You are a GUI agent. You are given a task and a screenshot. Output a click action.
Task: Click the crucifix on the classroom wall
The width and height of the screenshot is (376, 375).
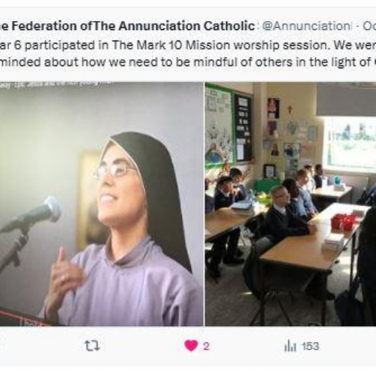pos(290,110)
